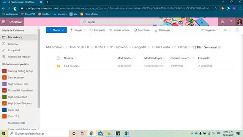Open the Organizar sort dropdown
The height and width of the screenshot is (137, 243).
pyautogui.click(x=210, y=30)
